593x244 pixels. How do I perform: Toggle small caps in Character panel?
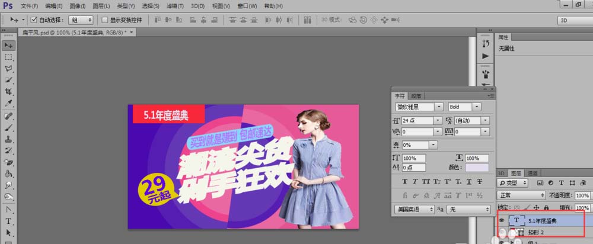tap(436, 182)
